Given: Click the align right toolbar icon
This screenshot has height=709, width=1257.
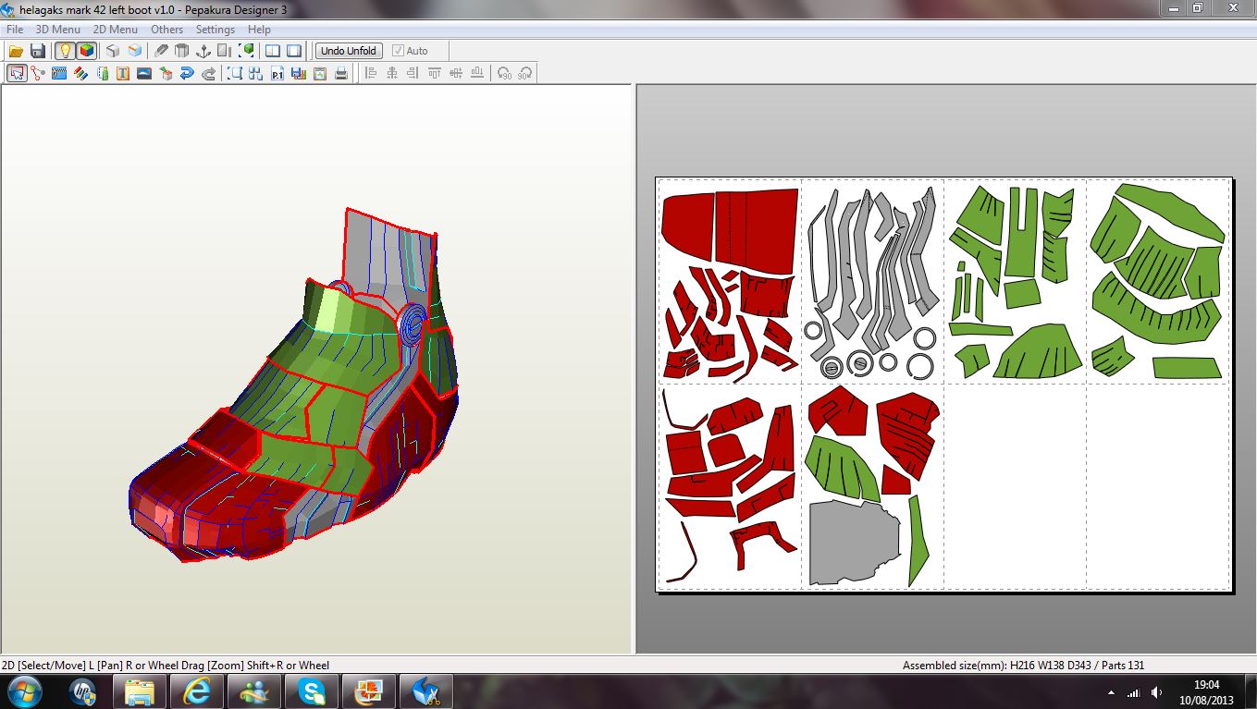Looking at the screenshot, I should click(413, 73).
